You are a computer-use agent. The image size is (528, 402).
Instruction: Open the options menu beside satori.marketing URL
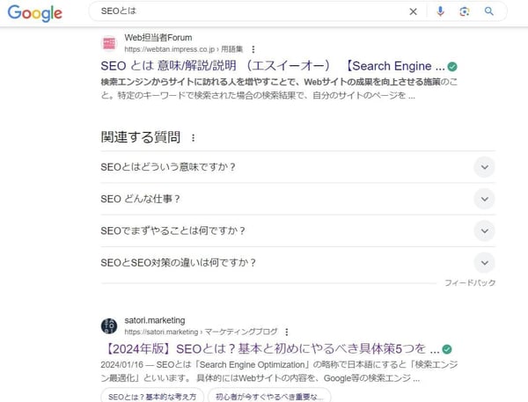(287, 332)
